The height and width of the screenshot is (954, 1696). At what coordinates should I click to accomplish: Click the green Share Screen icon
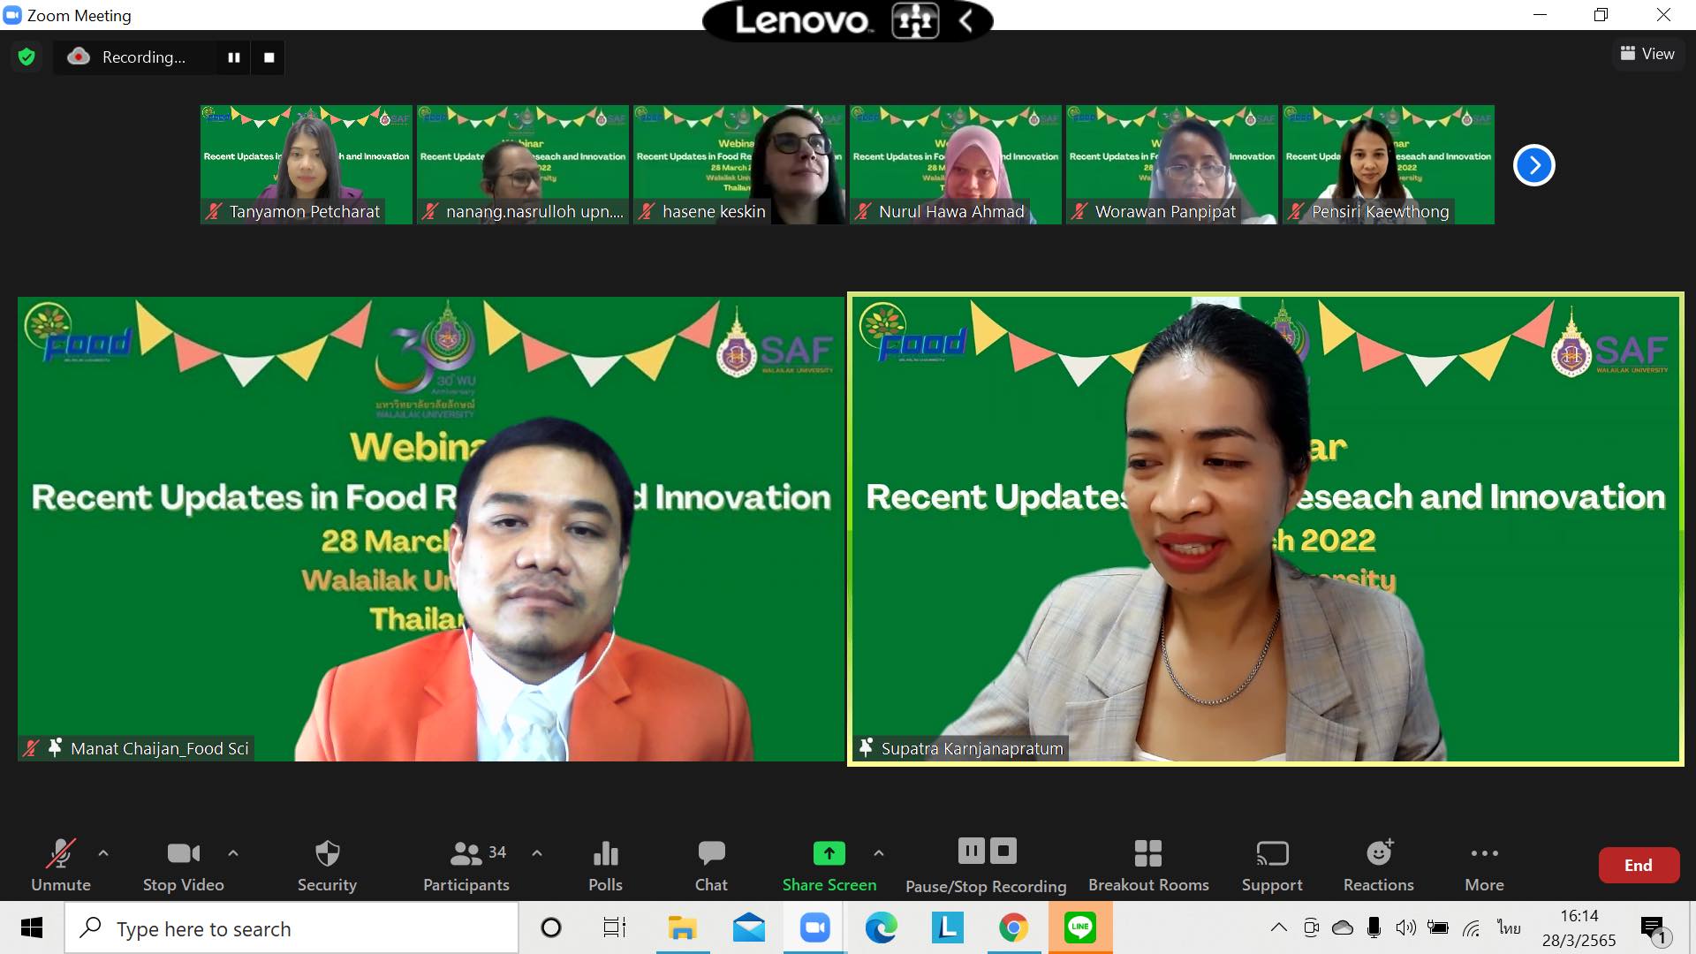click(829, 853)
